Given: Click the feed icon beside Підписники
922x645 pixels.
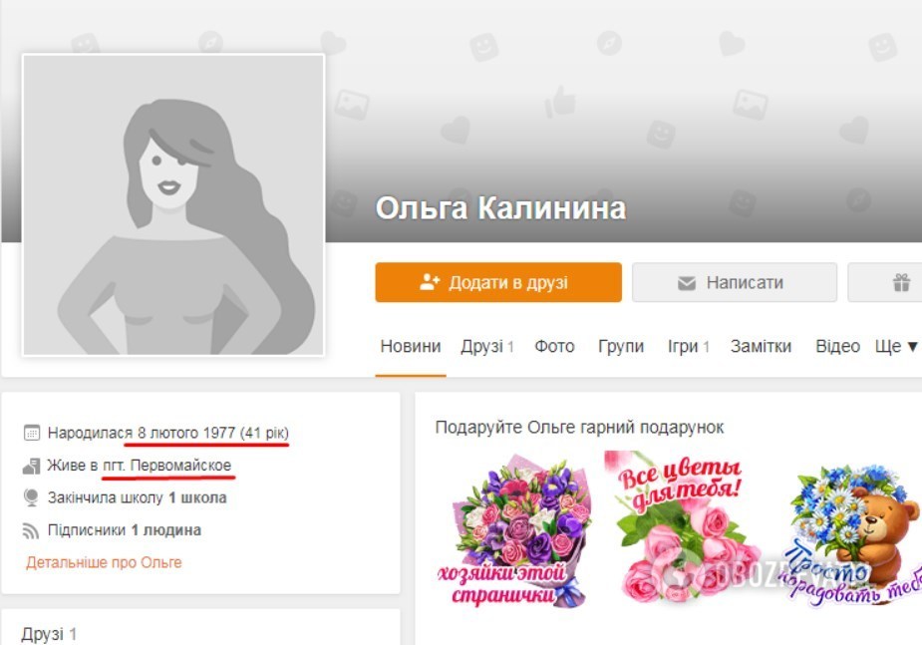Looking at the screenshot, I should (31, 531).
